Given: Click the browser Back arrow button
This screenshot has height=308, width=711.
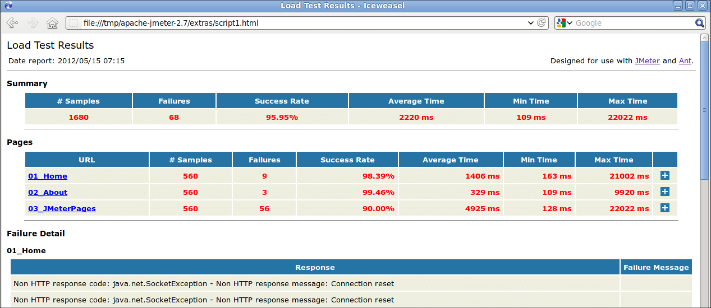Looking at the screenshot, I should pyautogui.click(x=12, y=23).
